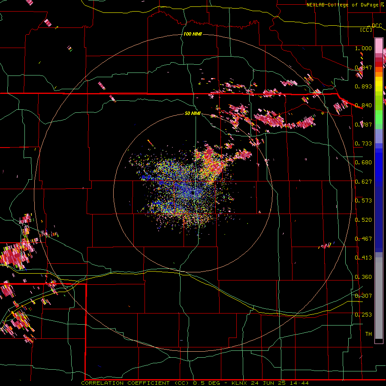The width and height of the screenshot is (386, 386).
Task: Click the 100 NMI range ring label
Action: point(193,34)
